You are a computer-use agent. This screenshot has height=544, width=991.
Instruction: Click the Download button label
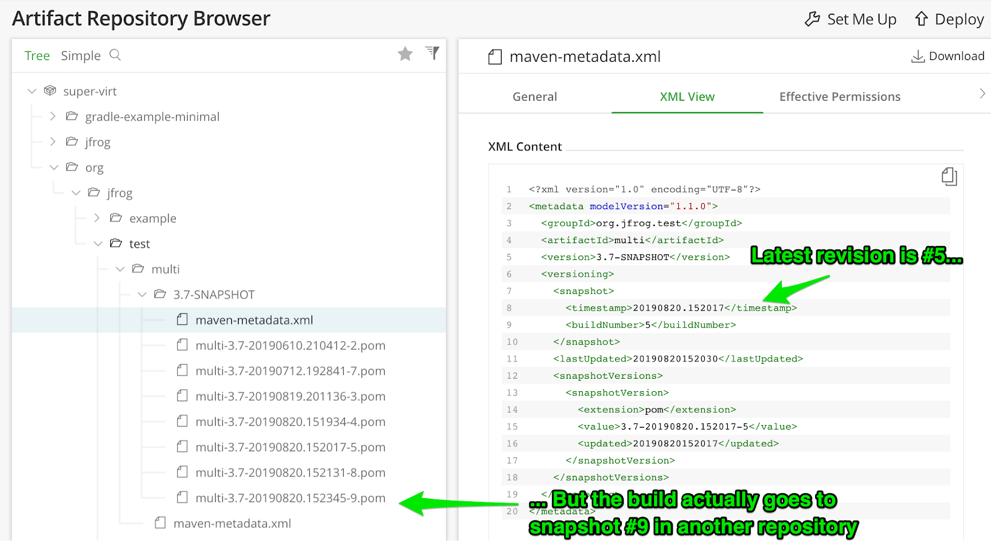coord(956,56)
